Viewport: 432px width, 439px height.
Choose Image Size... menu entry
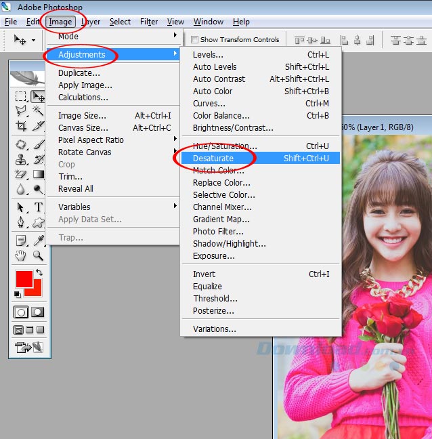pyautogui.click(x=82, y=116)
